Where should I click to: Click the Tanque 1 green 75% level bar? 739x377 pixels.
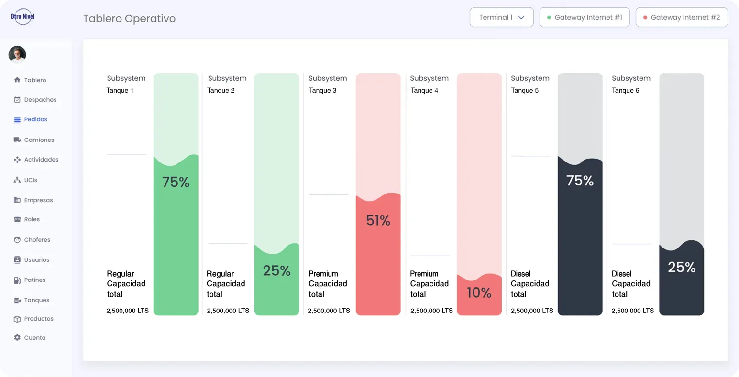(x=176, y=234)
